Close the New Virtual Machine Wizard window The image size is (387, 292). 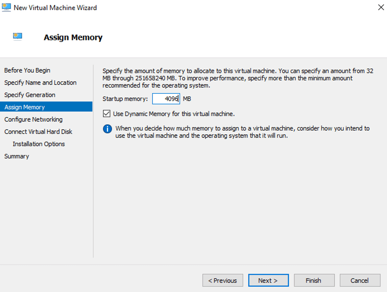[x=380, y=7]
